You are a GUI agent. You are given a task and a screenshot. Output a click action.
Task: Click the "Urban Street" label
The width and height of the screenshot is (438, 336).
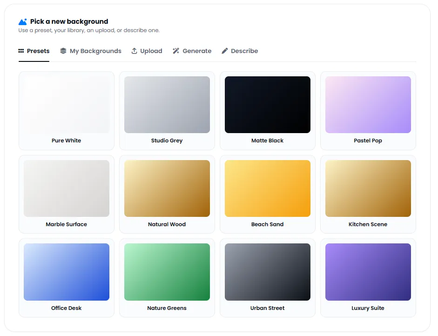(267, 308)
